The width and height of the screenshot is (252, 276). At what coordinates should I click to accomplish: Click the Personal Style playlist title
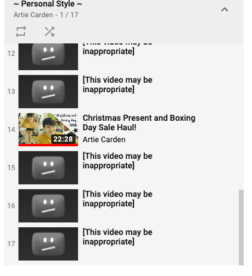coord(48,4)
